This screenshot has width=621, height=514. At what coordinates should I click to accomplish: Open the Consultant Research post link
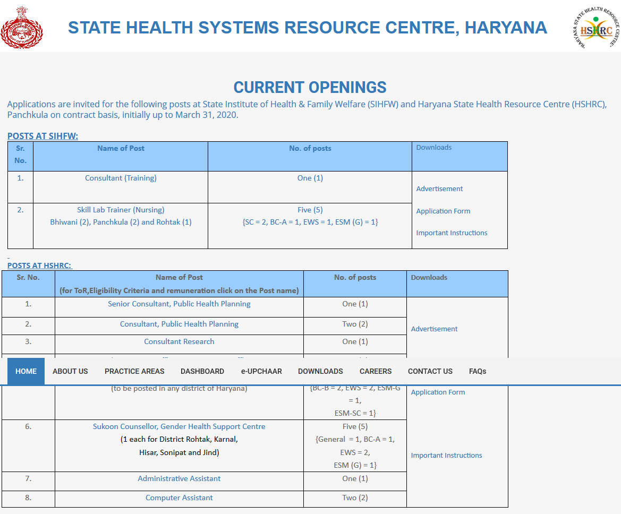coord(179,341)
